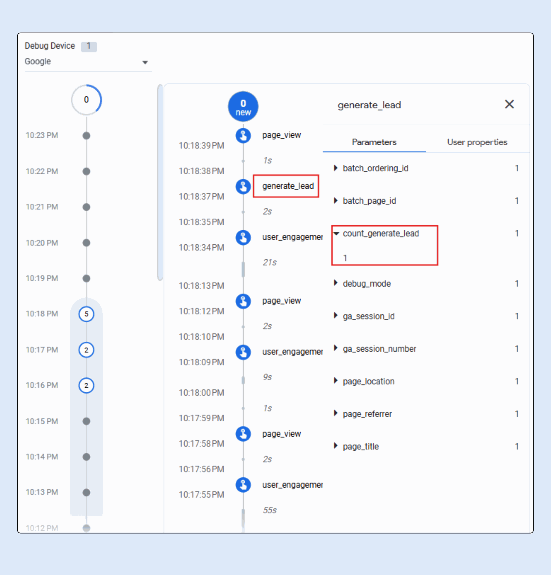Click the page_view icon near 10:17:58 PM
The image size is (551, 575).
pos(243,434)
